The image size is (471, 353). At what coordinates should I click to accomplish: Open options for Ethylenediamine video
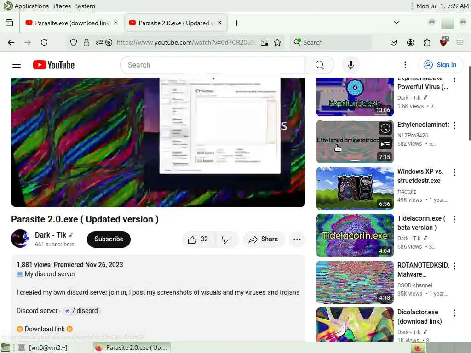pyautogui.click(x=454, y=125)
